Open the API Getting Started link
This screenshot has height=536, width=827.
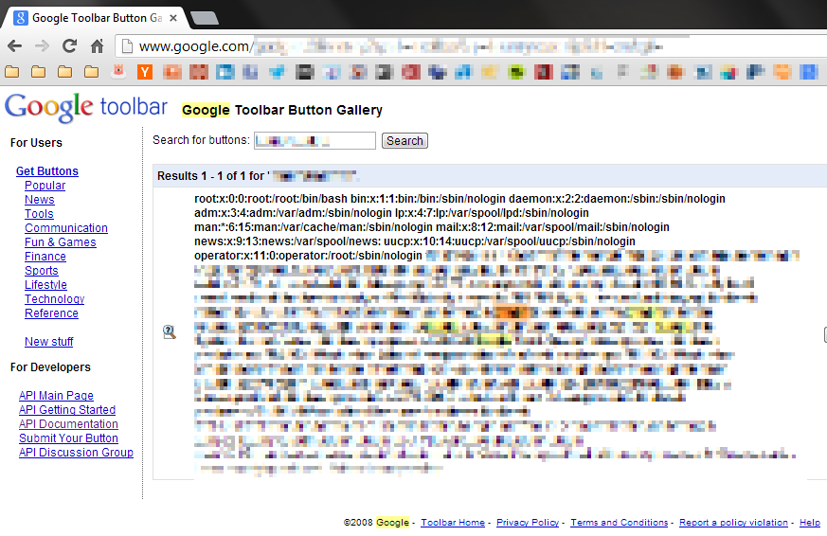[67, 410]
